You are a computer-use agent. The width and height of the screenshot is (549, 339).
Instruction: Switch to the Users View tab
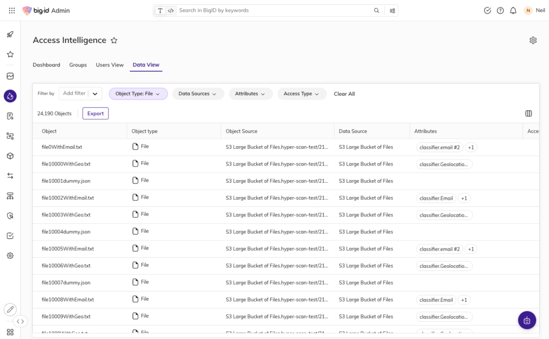click(109, 65)
